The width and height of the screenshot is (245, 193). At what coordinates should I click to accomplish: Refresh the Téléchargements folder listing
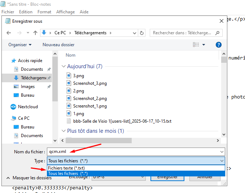point(142,33)
